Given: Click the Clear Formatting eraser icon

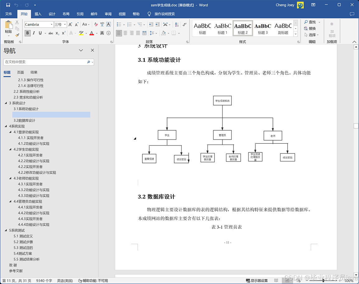Looking at the screenshot, I should click(96, 25).
